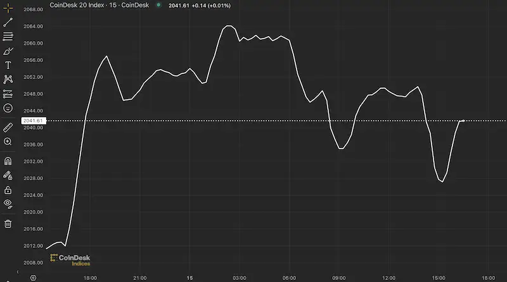Click the 2028.00 price axis label

pyautogui.click(x=34, y=178)
